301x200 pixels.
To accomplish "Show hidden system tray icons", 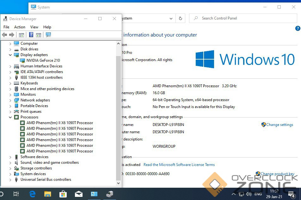I will (234, 194).
